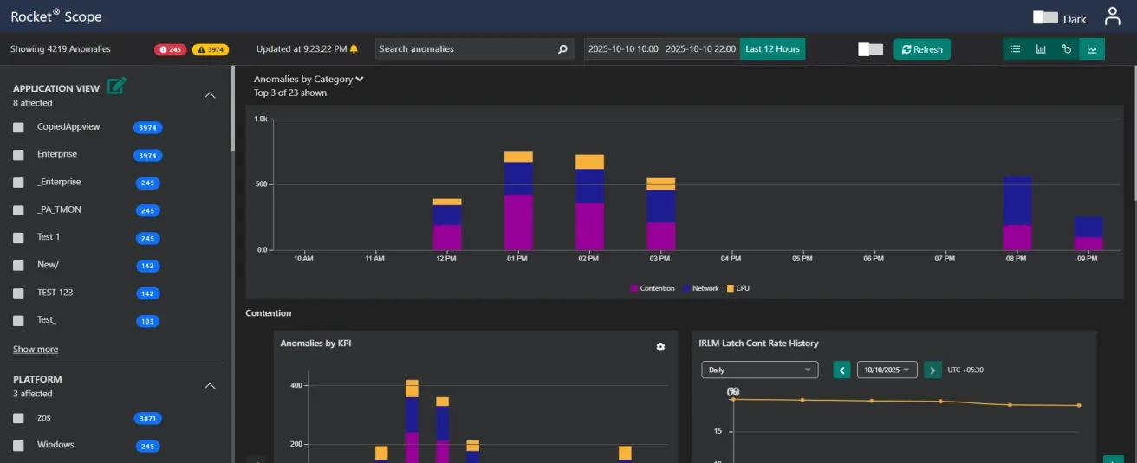The height and width of the screenshot is (463, 1137).
Task: Click the Search anomalies input field
Action: [464, 49]
